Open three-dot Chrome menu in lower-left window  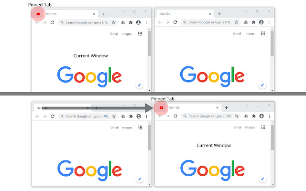146,117
